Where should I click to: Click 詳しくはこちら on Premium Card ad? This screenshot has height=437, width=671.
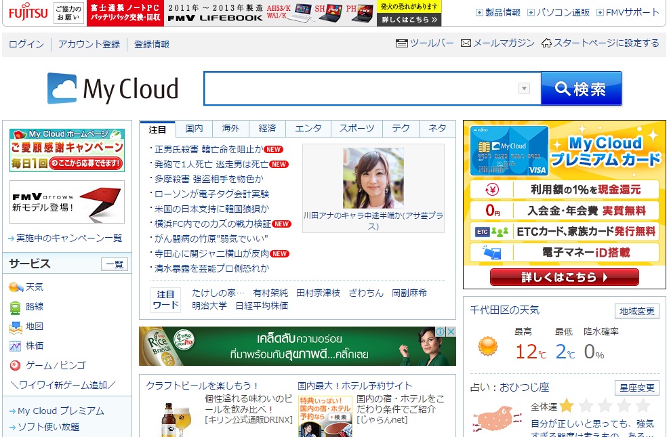[x=565, y=277]
